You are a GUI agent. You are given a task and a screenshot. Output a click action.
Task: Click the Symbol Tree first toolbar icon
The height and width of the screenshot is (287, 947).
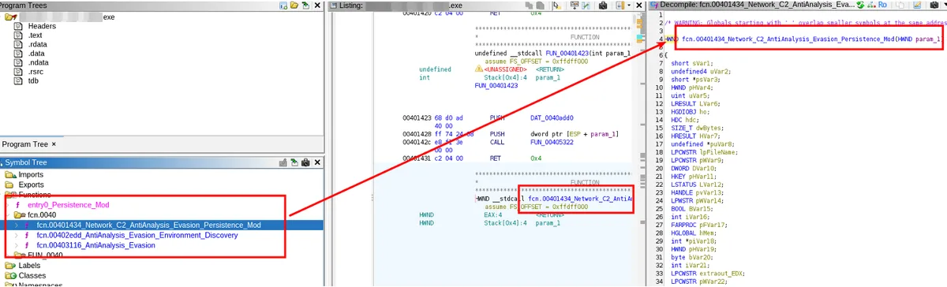coord(283,162)
